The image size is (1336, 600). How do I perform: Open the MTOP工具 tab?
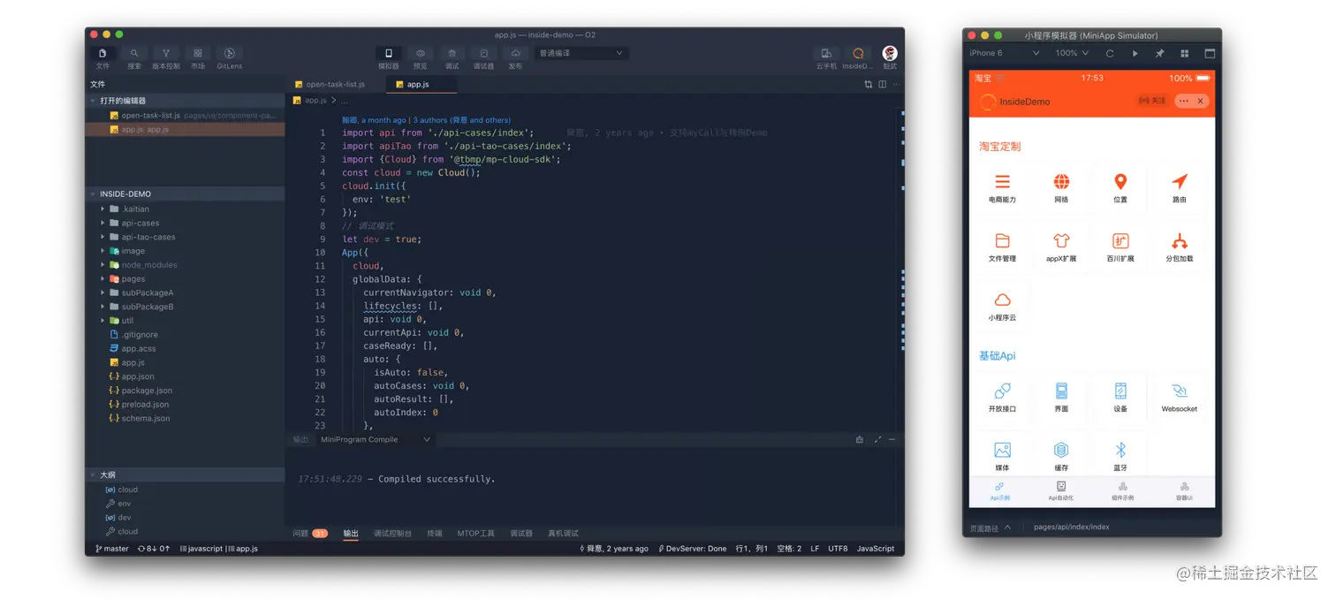(475, 533)
